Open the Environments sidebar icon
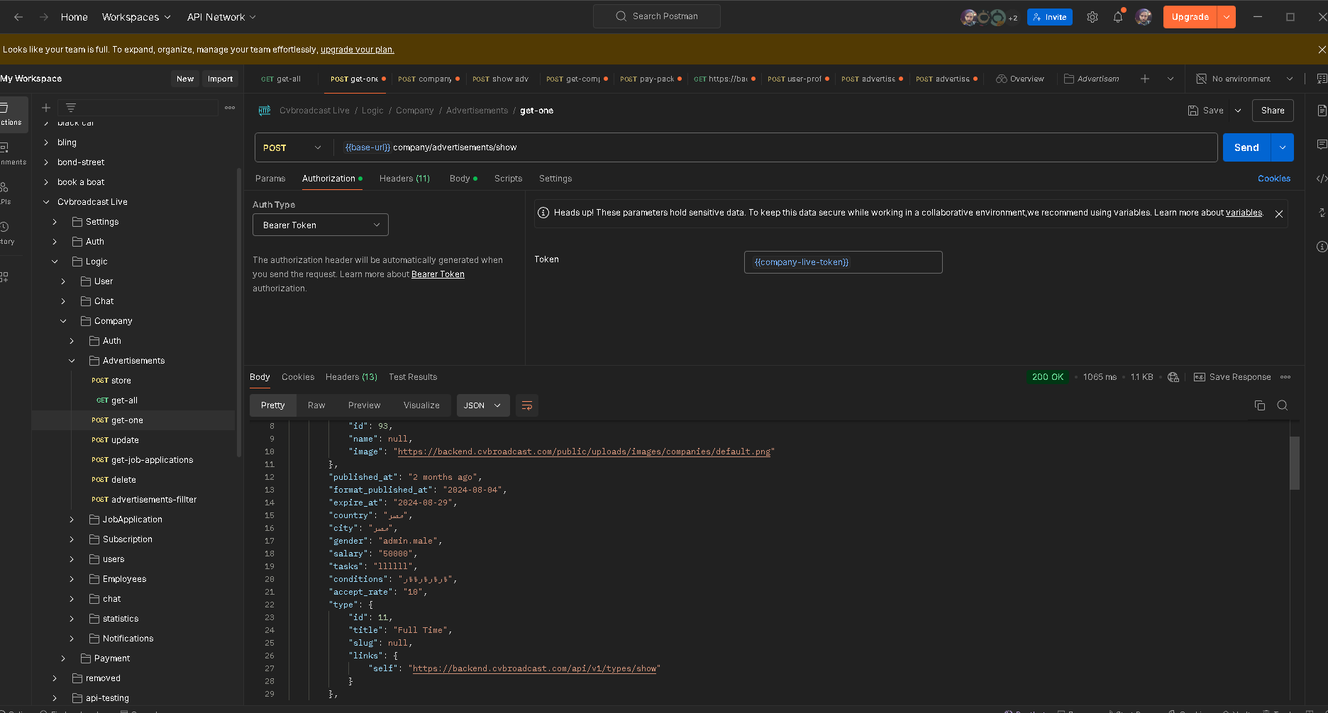The width and height of the screenshot is (1328, 713). point(4,147)
